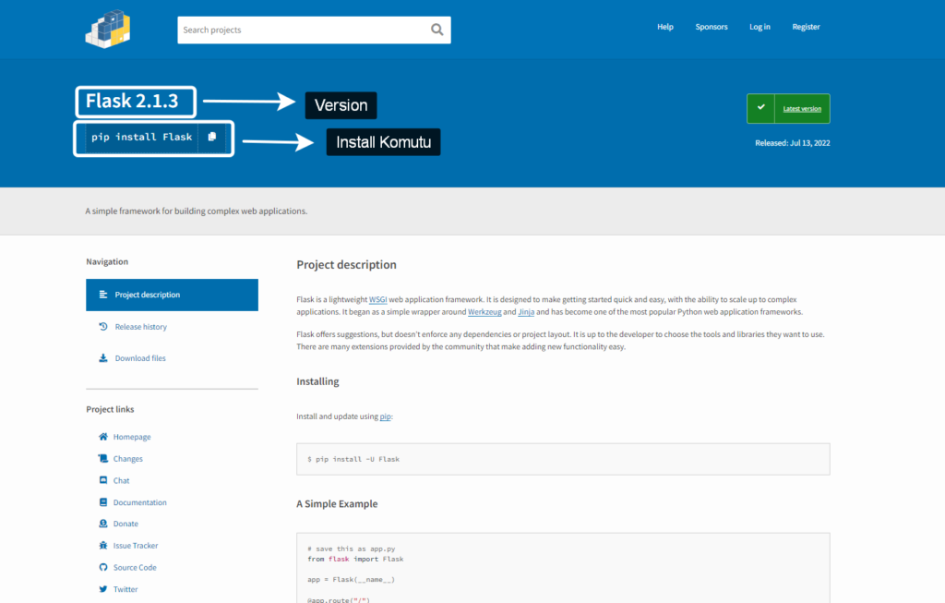Click the Release history clock icon
945x603 pixels.
[x=103, y=327]
